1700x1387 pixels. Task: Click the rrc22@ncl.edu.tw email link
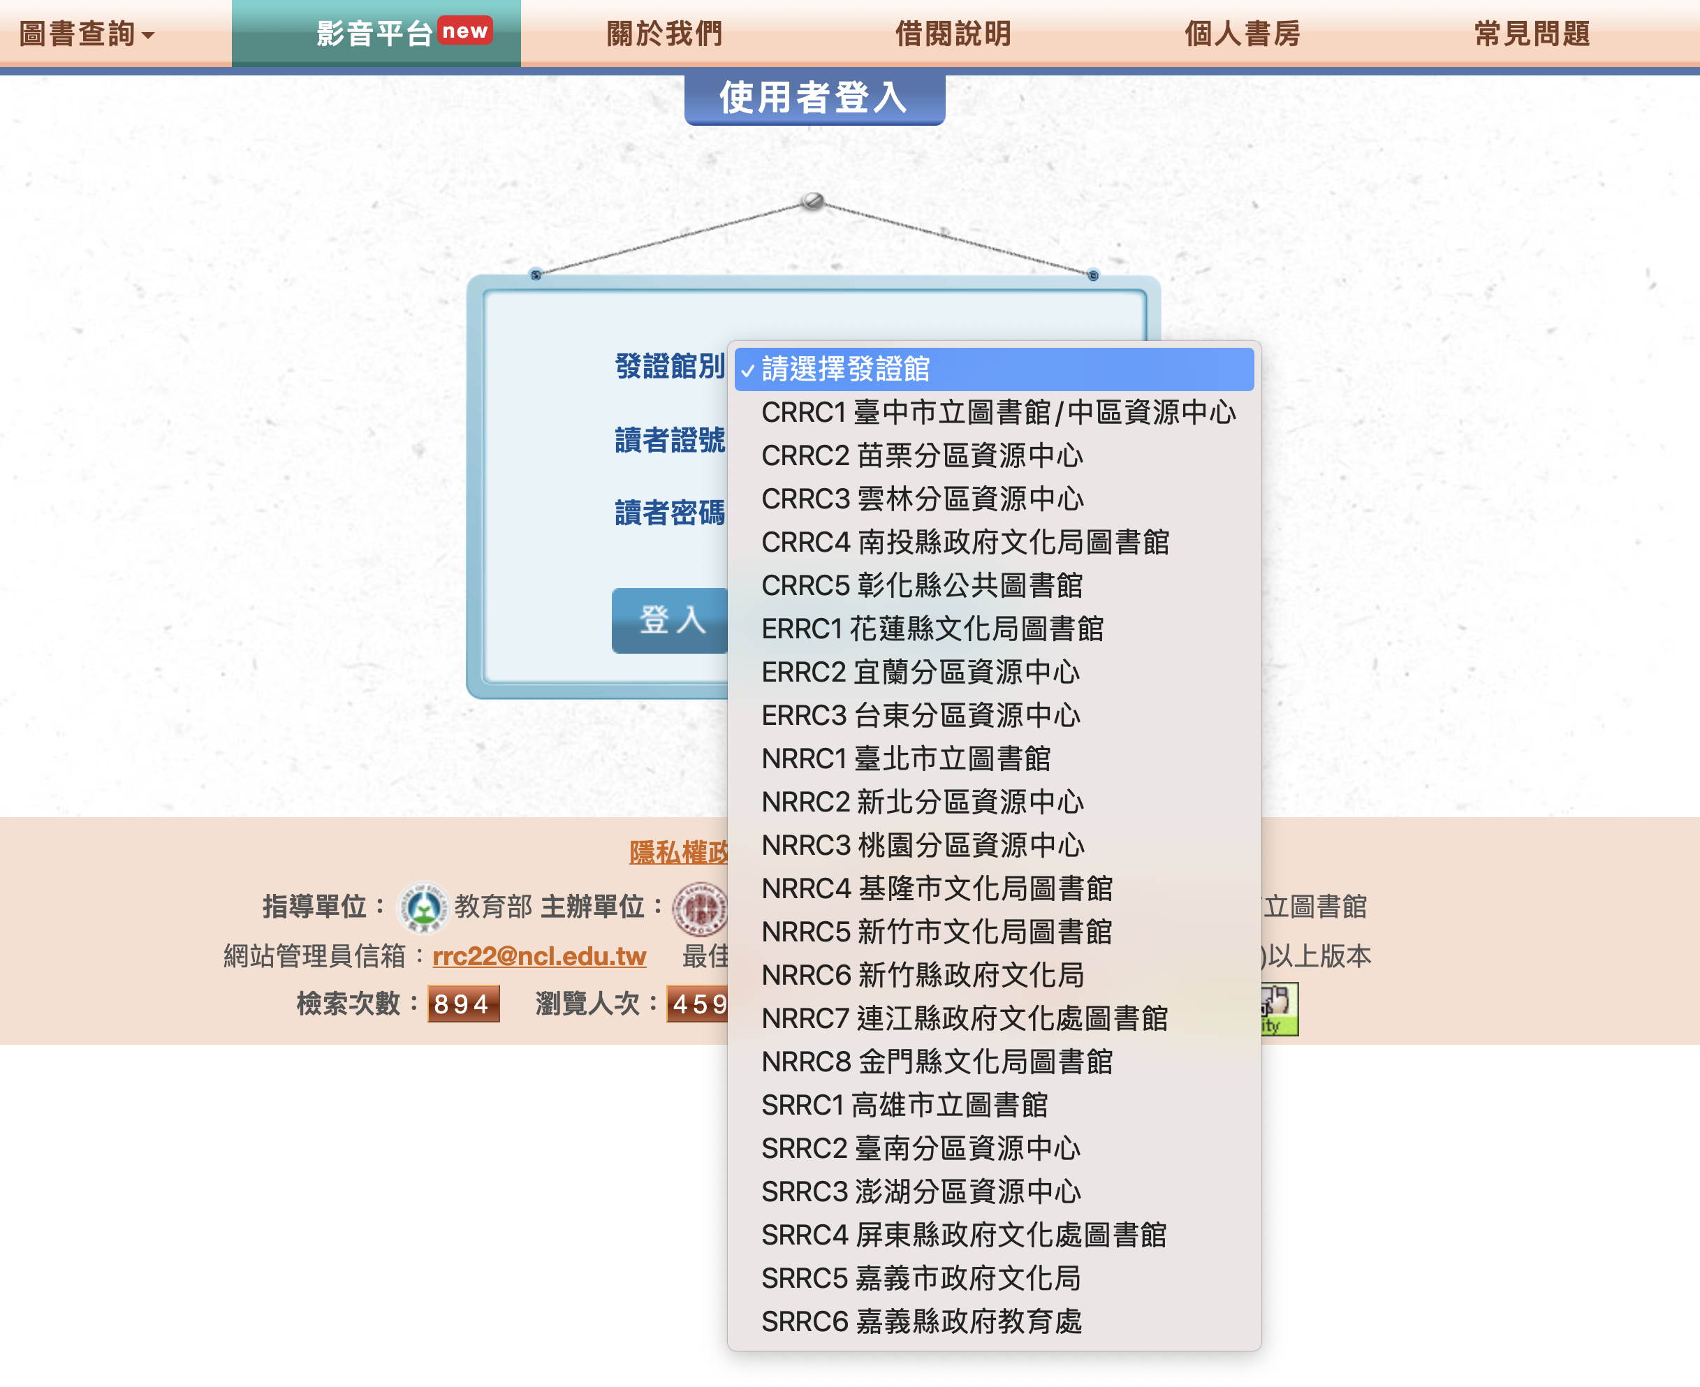click(539, 955)
